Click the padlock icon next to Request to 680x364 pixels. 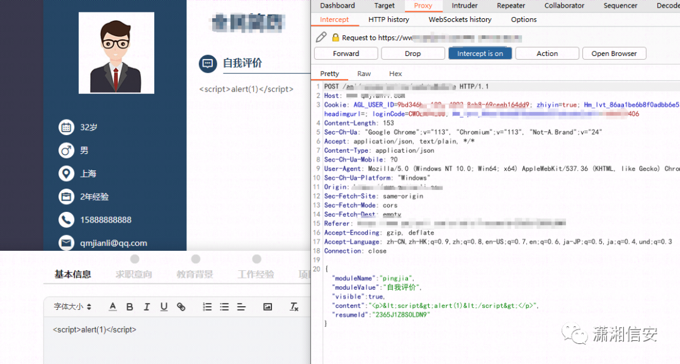(x=335, y=37)
